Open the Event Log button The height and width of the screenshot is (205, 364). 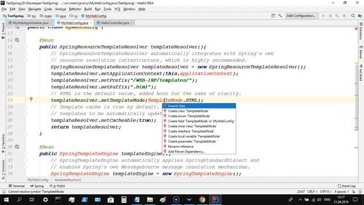[x=346, y=186]
